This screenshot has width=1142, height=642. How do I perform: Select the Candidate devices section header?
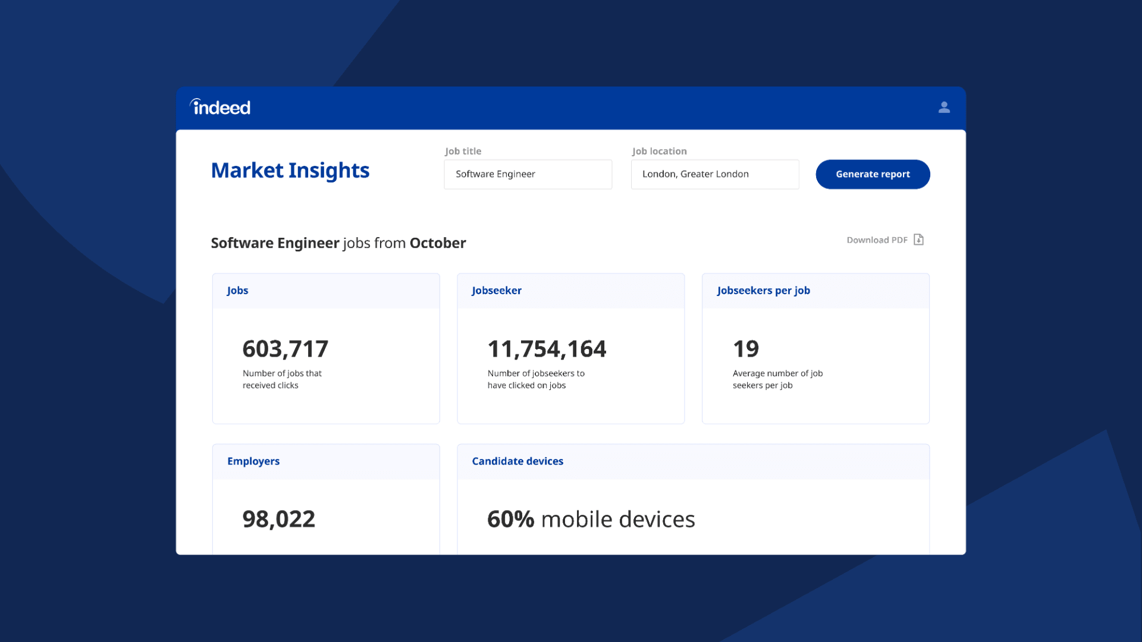point(517,461)
